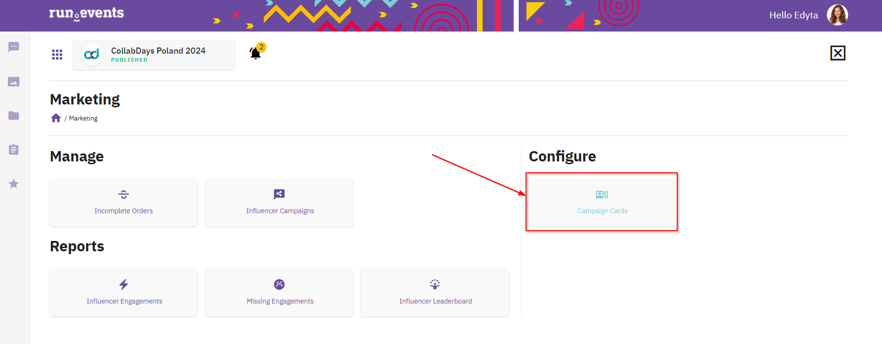Open the notifications bell with badge
The width and height of the screenshot is (882, 344).
257,52
